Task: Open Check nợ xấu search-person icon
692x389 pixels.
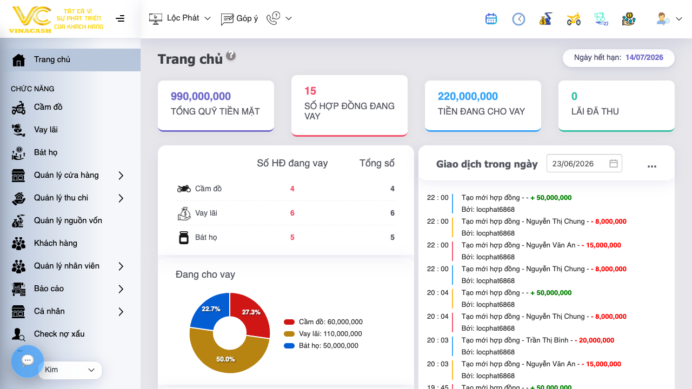Action: coord(18,334)
